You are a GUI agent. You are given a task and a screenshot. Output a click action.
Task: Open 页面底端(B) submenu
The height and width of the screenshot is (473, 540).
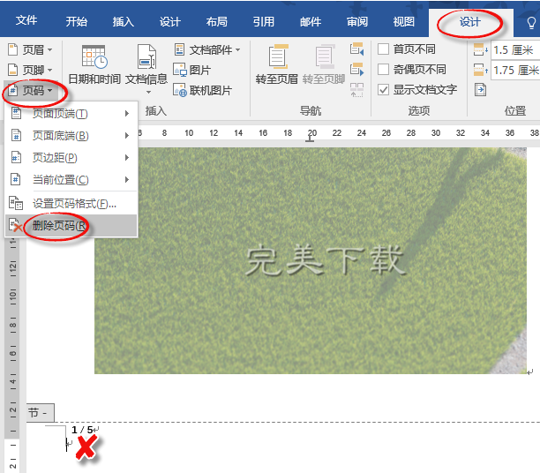(71, 135)
